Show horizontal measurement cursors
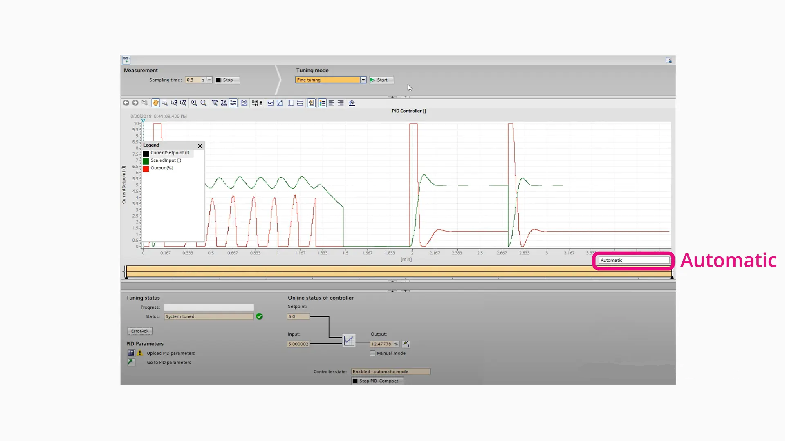Viewport: 785px width, 441px height. [x=300, y=103]
